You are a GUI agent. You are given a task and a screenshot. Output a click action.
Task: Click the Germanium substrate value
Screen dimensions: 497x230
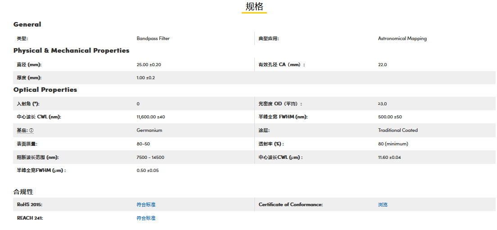[149, 131]
